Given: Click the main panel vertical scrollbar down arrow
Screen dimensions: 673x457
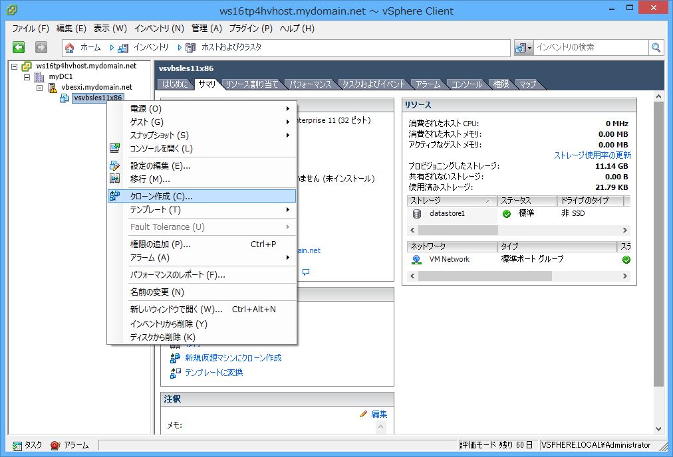Looking at the screenshot, I should click(658, 428).
